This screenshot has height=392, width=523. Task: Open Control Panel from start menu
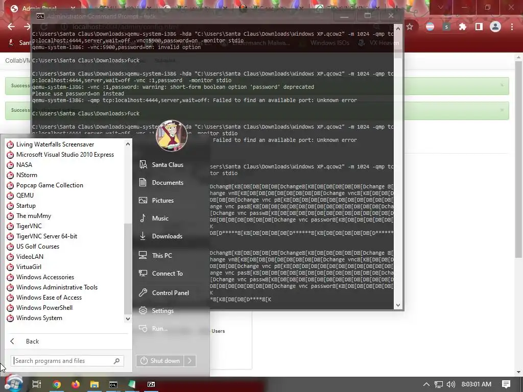(164, 293)
